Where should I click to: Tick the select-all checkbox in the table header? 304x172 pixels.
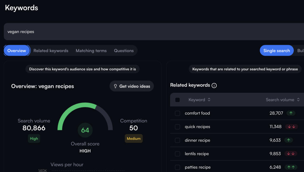(177, 100)
